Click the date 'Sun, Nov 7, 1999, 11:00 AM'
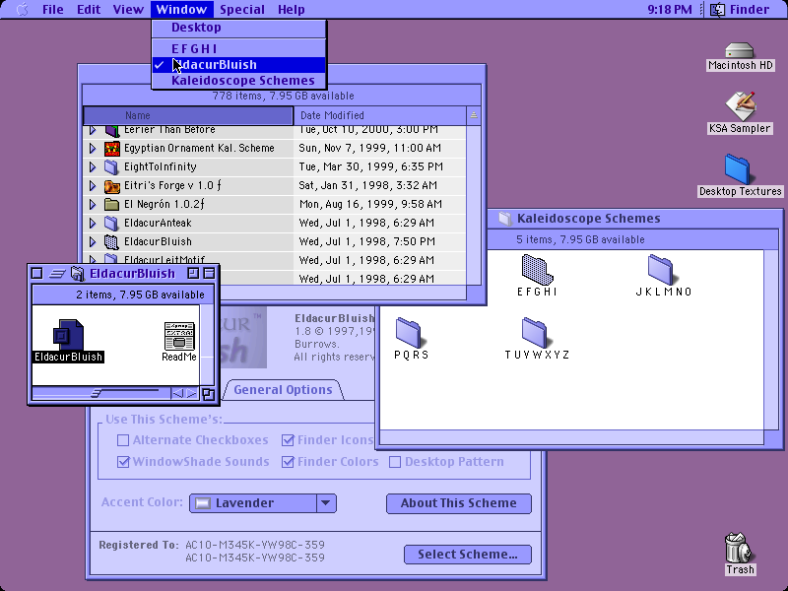Image resolution: width=788 pixels, height=591 pixels. (x=370, y=149)
